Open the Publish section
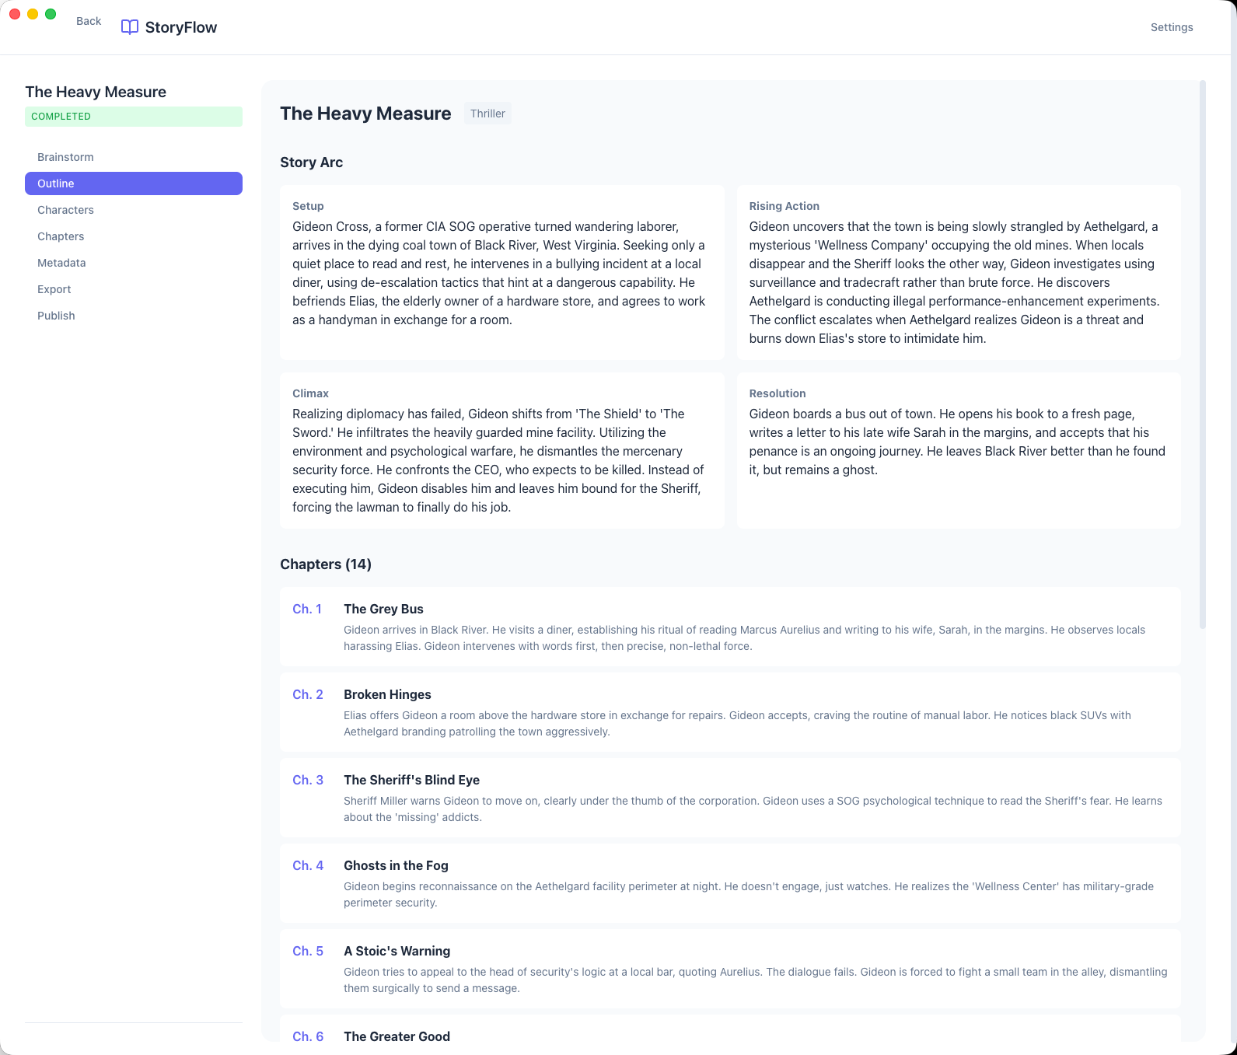The height and width of the screenshot is (1055, 1237). [56, 316]
